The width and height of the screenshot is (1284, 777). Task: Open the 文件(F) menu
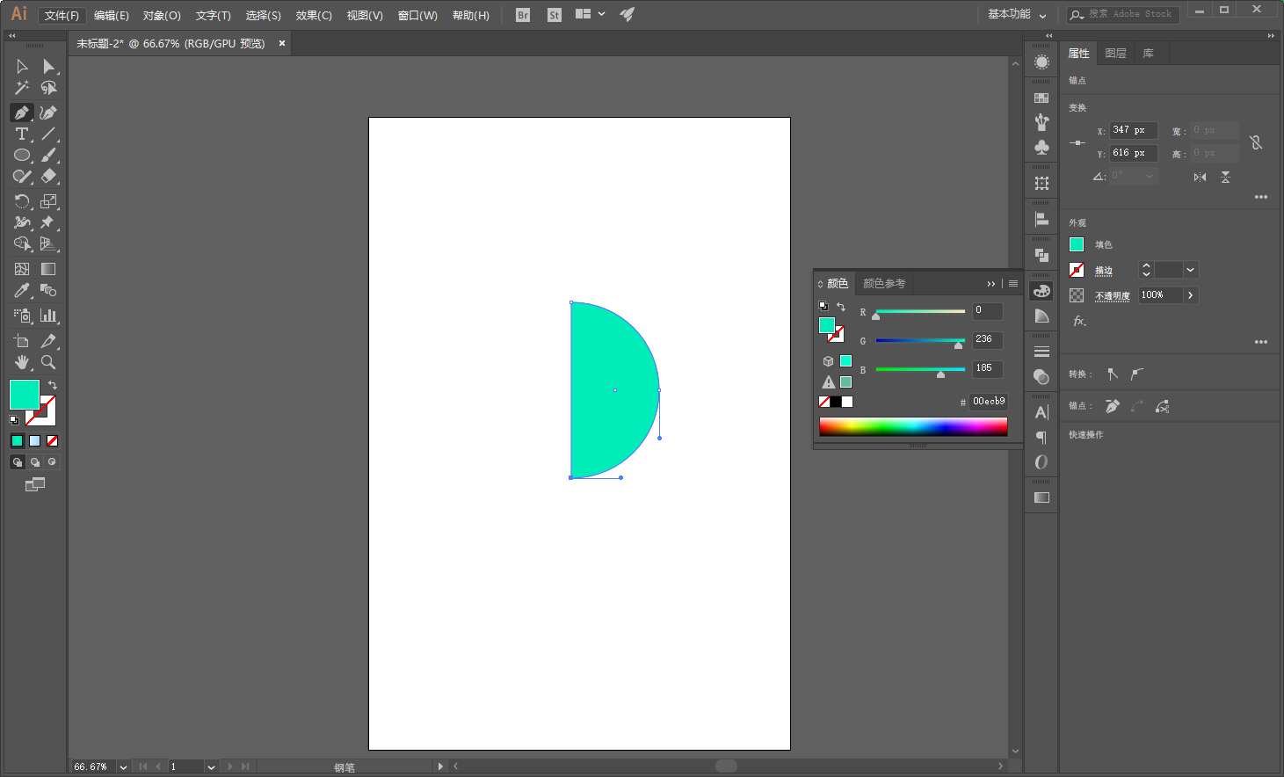tap(62, 15)
